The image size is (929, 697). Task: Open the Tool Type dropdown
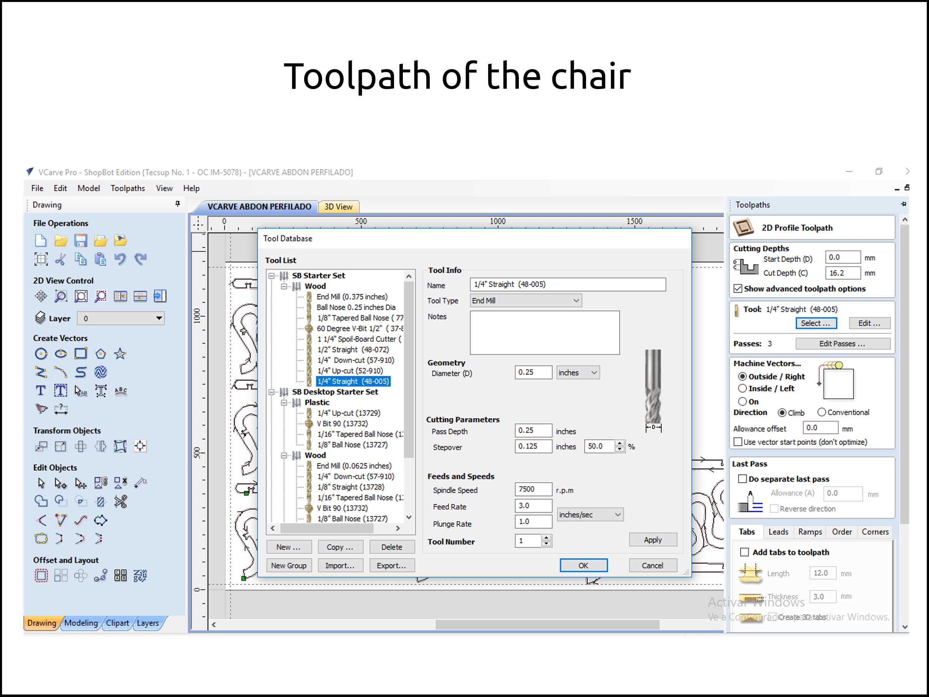525,301
